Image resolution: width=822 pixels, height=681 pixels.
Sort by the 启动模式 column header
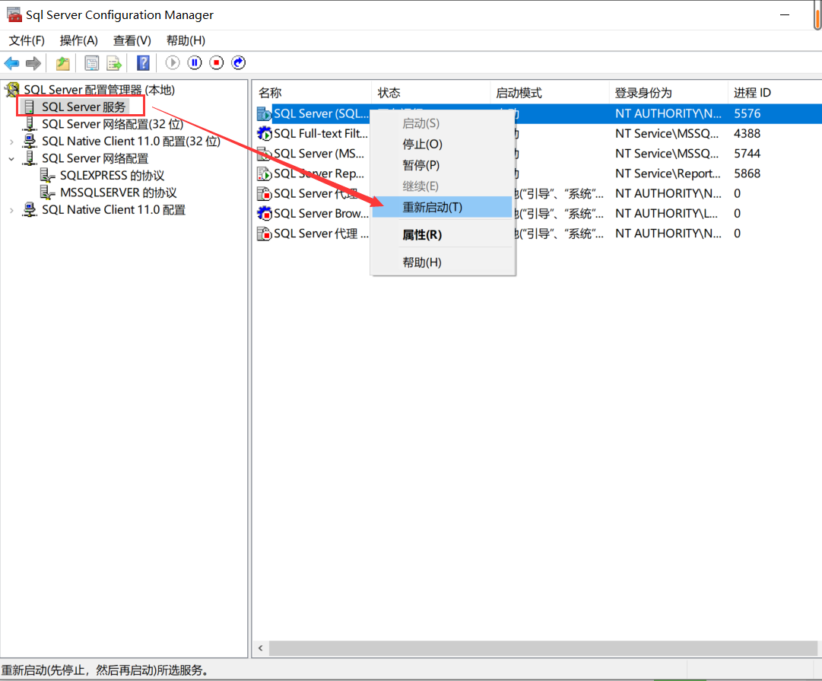pos(550,93)
